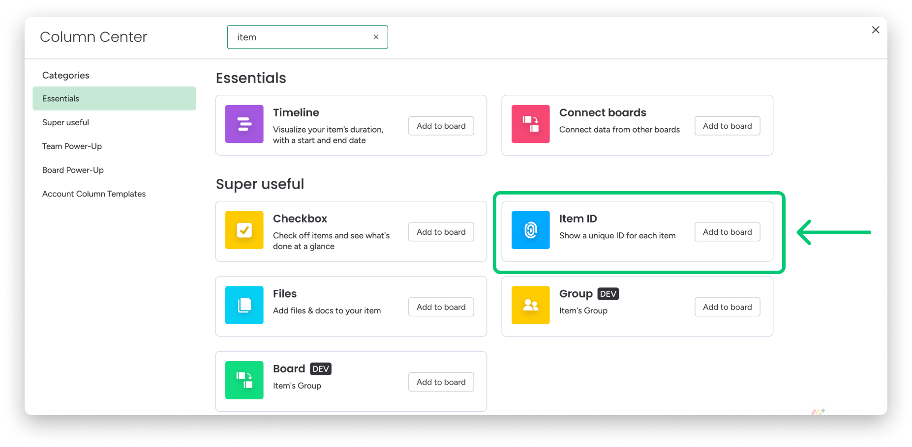Add Files column to board
Screen dimensions: 912x447
[441, 307]
